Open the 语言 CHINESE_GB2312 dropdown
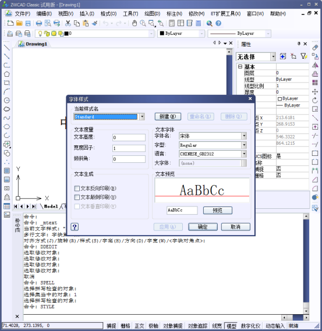 tap(244, 154)
